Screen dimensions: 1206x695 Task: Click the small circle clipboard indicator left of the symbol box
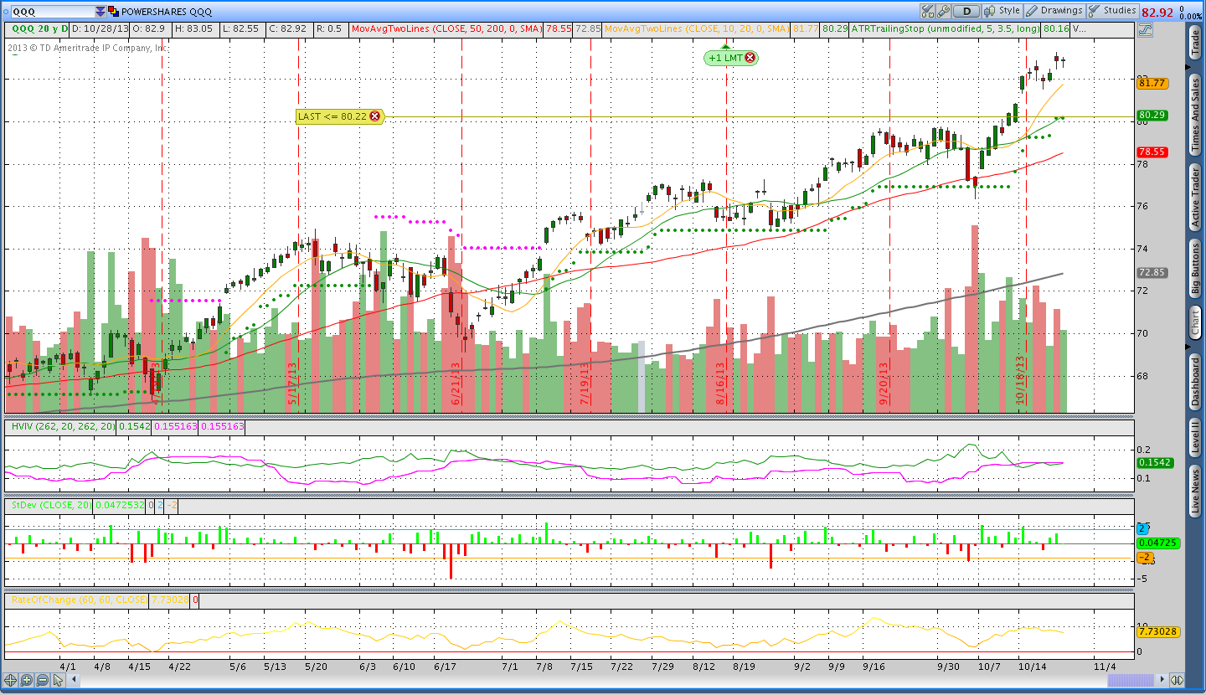click(7, 12)
